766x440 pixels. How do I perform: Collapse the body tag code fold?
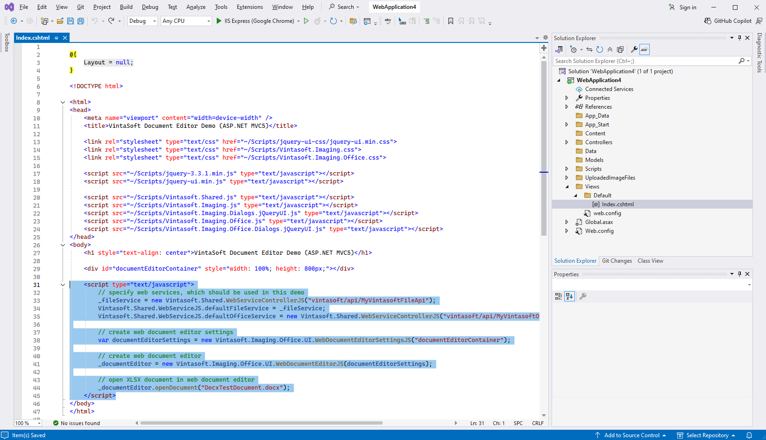(63, 245)
